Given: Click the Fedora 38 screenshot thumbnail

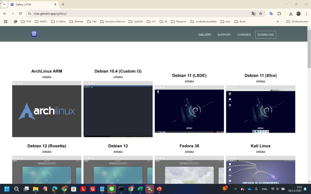Looking at the screenshot, I should 189,170.
